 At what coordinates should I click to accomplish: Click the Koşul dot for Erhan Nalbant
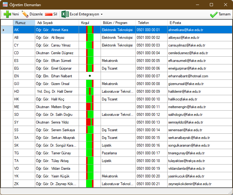pyautogui.click(x=89, y=76)
